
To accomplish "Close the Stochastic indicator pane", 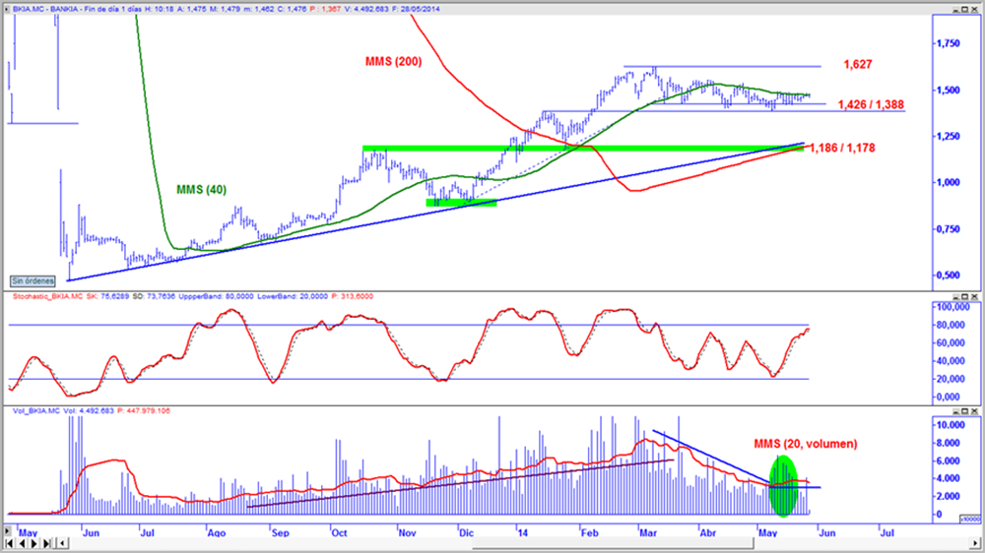I will [x=975, y=297].
